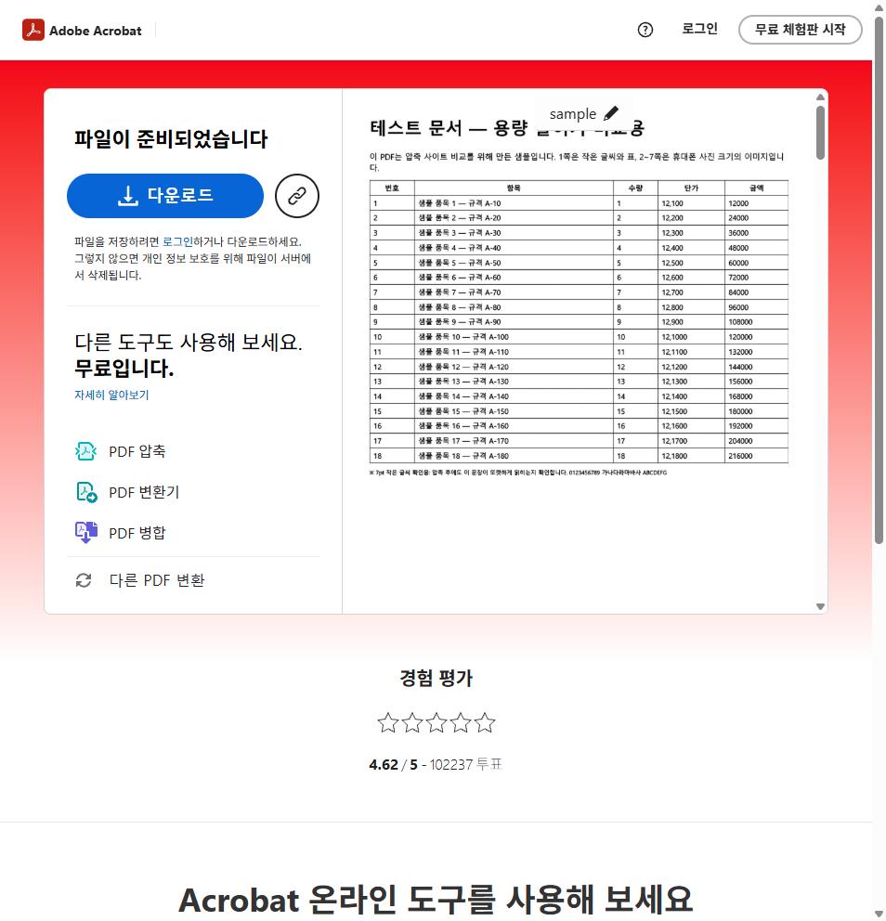Edit the sample file name with pencil icon
The image size is (886, 921).
(x=611, y=112)
